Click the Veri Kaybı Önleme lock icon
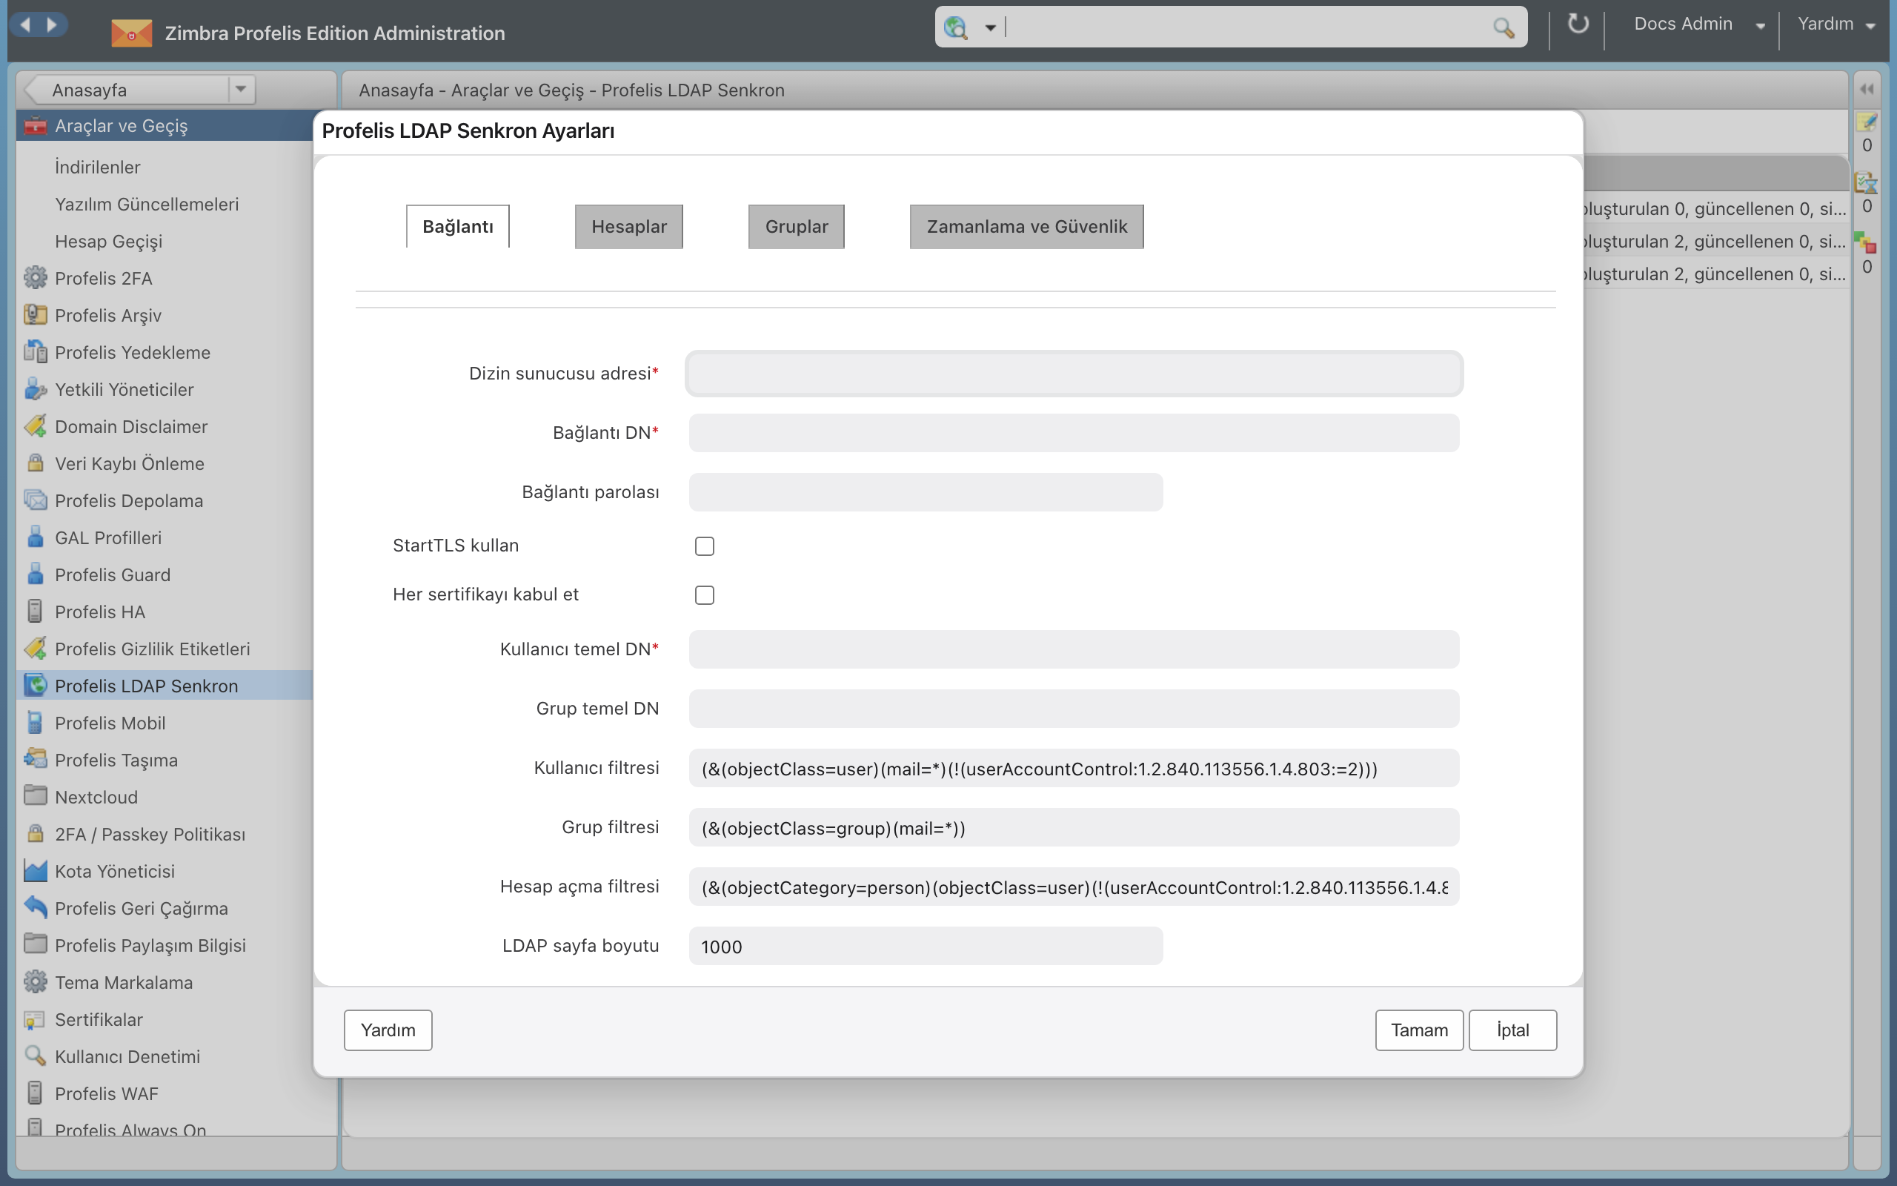Viewport: 1897px width, 1186px height. [x=36, y=463]
